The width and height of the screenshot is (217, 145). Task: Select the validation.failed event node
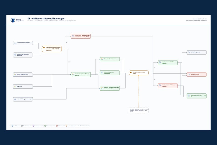pos(197,75)
